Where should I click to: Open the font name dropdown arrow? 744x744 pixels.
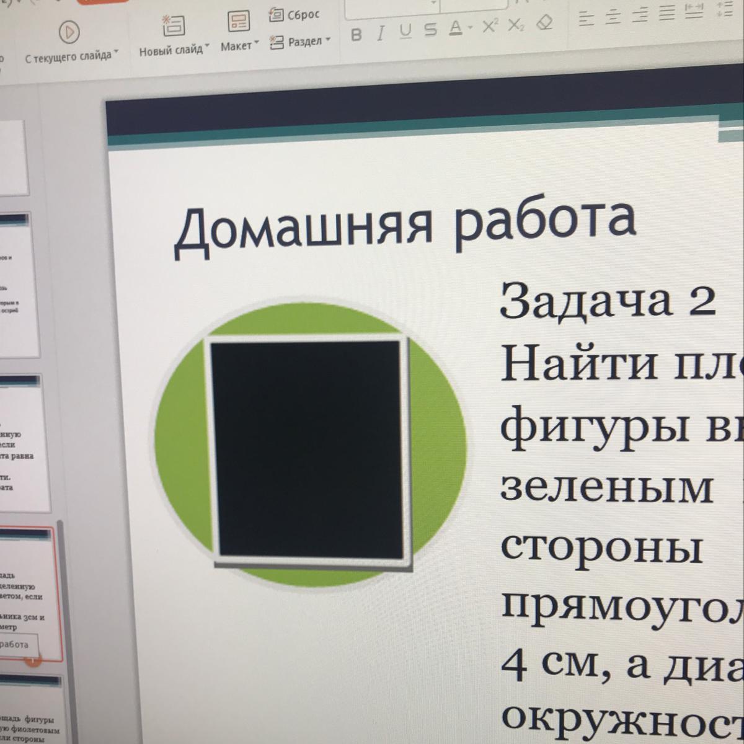point(433,3)
